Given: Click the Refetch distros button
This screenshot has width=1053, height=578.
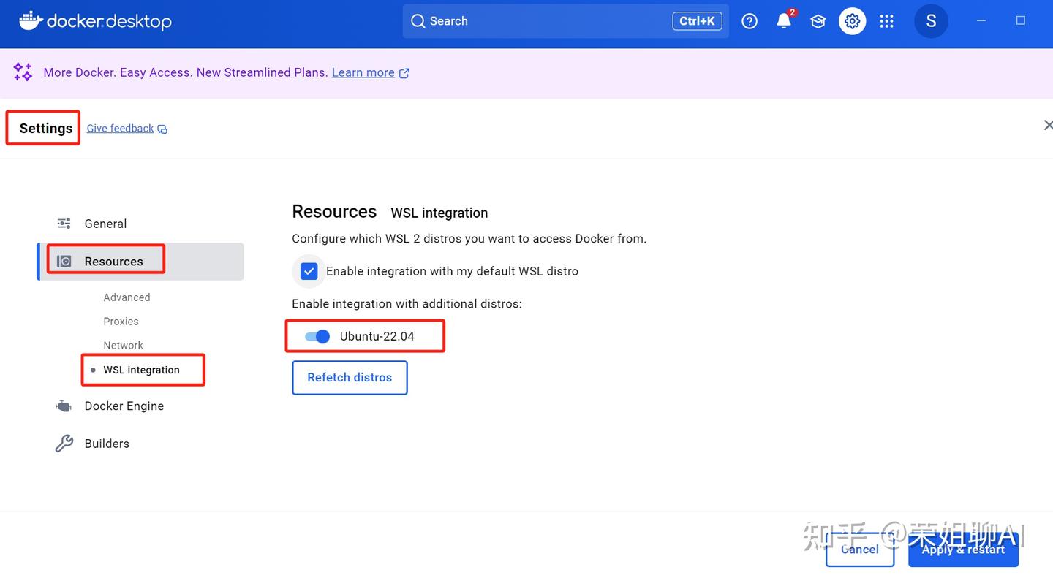Looking at the screenshot, I should 350,378.
